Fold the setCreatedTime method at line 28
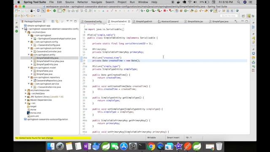 point(86,86)
